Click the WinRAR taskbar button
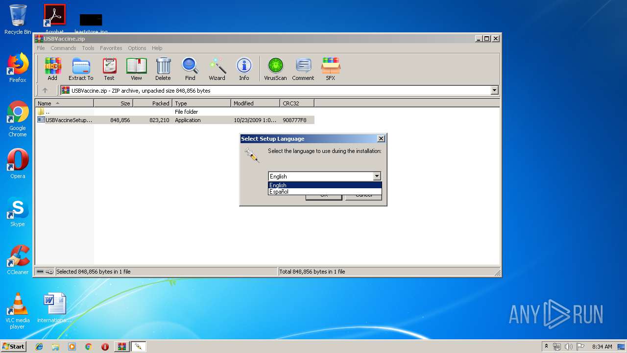This screenshot has height=353, width=627. point(121,347)
